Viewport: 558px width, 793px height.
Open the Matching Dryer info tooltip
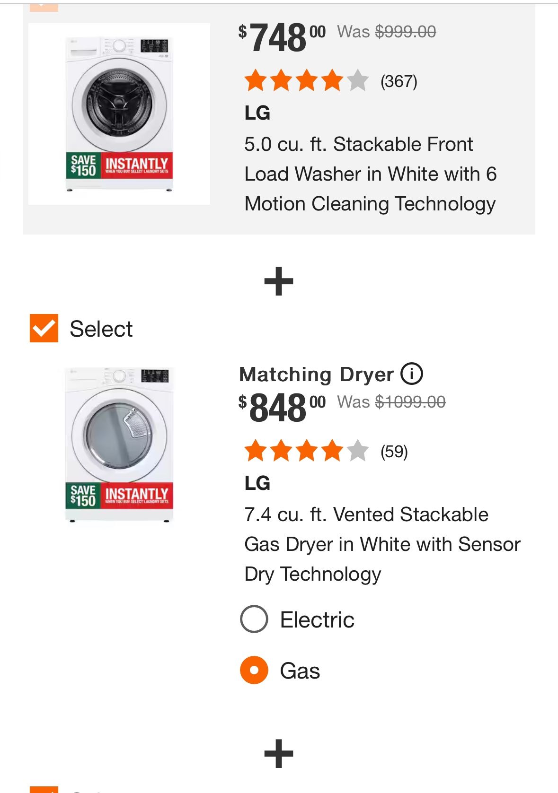pos(413,374)
